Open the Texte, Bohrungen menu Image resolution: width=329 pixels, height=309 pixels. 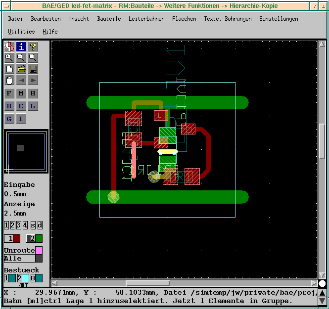click(x=228, y=19)
